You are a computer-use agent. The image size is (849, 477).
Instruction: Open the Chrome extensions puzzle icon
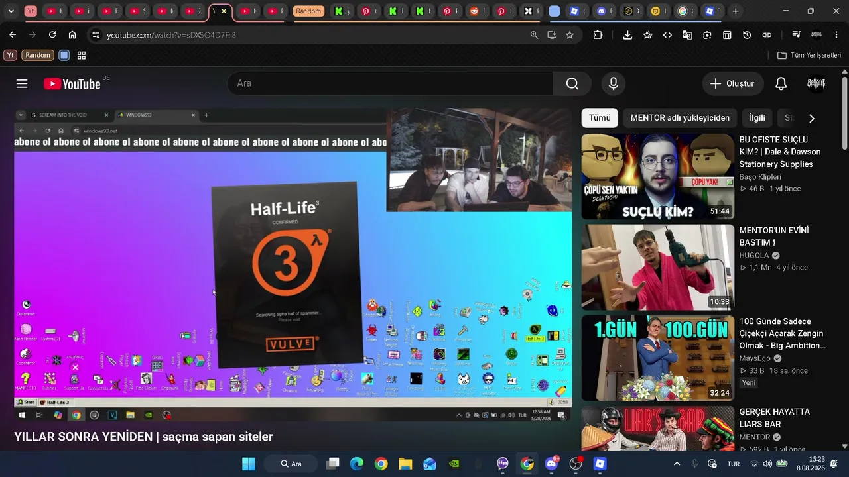(x=598, y=35)
